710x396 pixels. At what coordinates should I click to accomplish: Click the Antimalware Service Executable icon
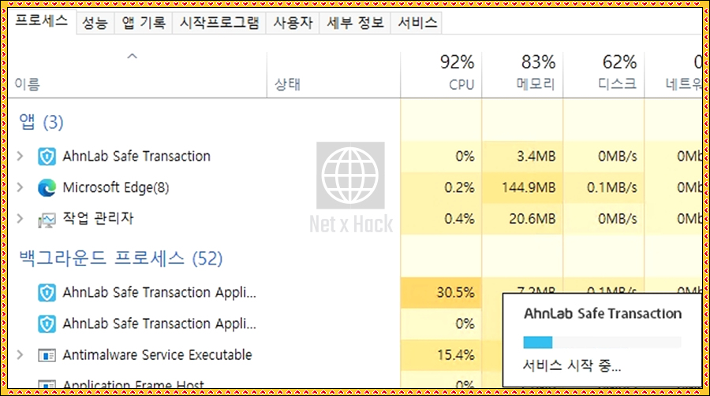[x=47, y=355]
